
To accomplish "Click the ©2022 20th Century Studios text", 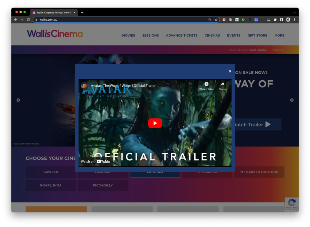I will click(x=26, y=144).
